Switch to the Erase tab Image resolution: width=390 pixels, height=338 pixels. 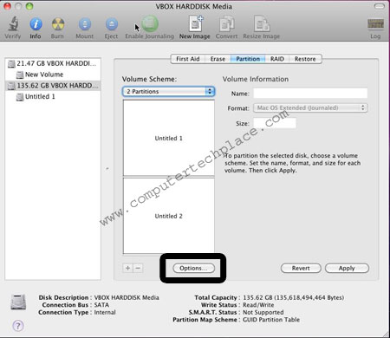click(218, 59)
